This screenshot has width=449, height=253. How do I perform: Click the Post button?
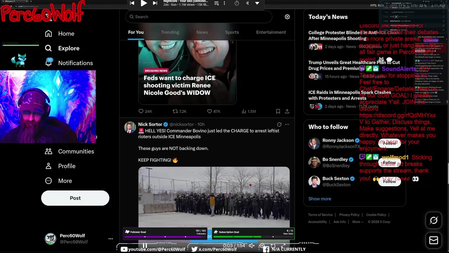[x=75, y=198]
